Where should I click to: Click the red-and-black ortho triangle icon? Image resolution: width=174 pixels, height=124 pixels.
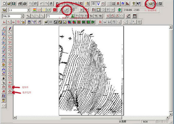coord(128,4)
